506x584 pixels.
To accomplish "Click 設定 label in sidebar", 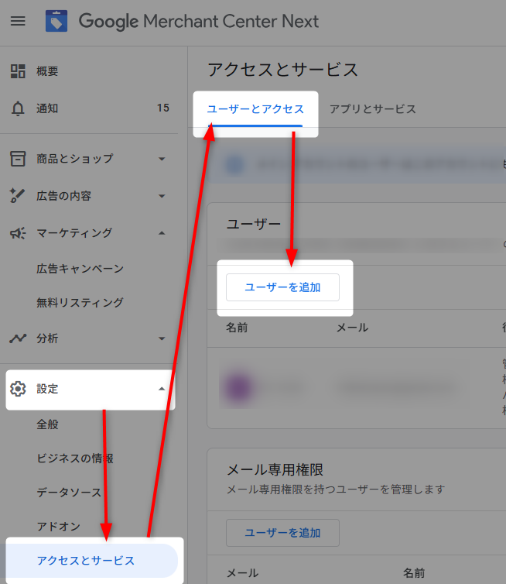I will (x=47, y=389).
